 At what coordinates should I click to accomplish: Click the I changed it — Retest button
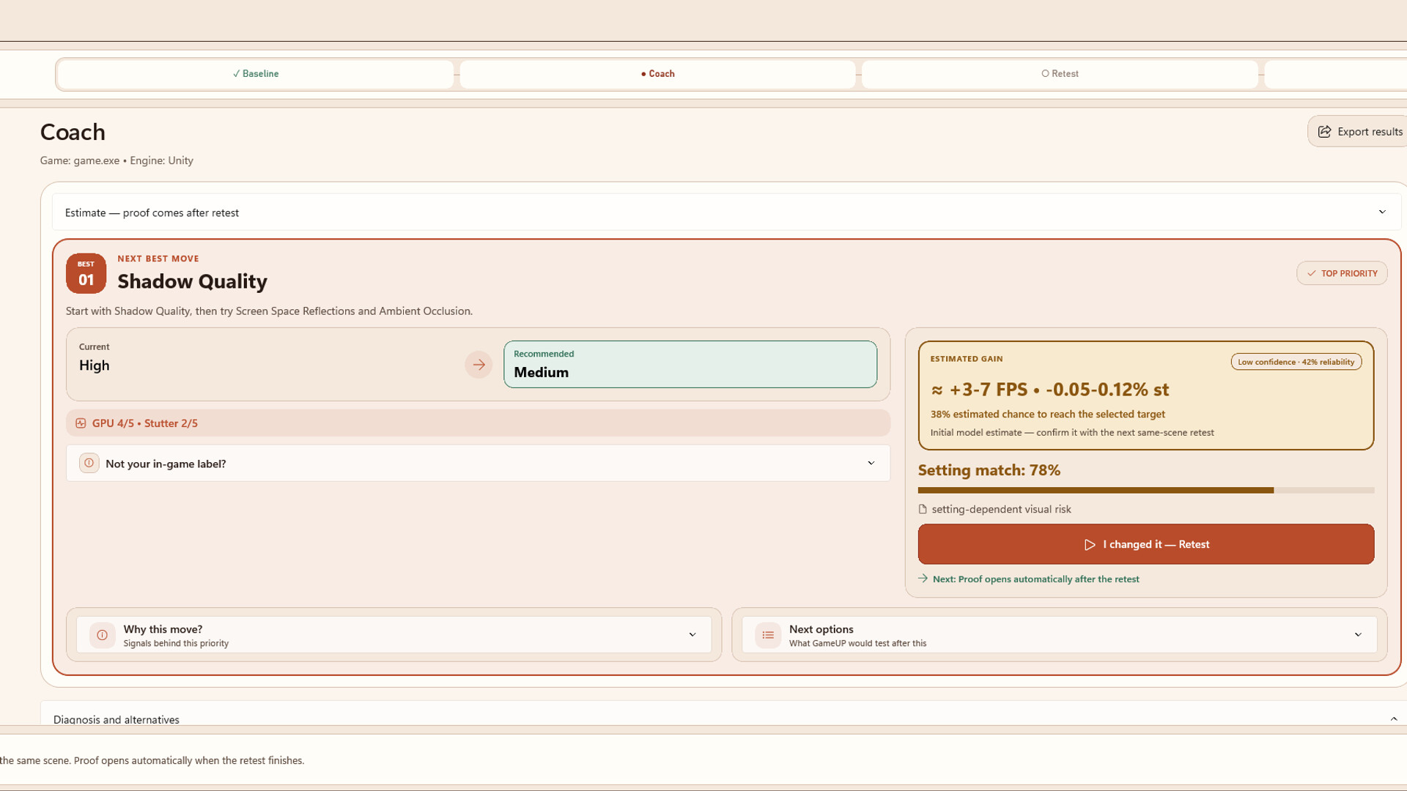[x=1146, y=544]
